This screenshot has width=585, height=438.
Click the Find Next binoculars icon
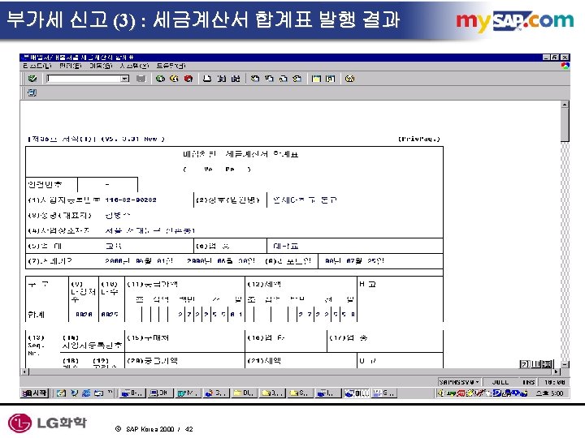236,79
